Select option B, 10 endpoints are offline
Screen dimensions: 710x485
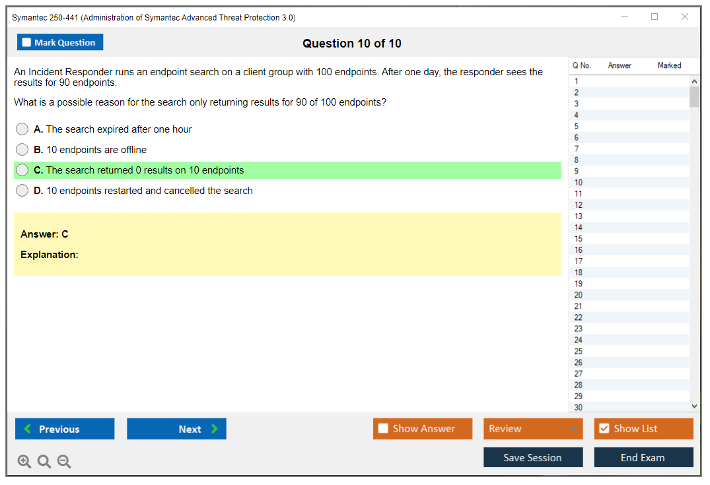point(22,150)
